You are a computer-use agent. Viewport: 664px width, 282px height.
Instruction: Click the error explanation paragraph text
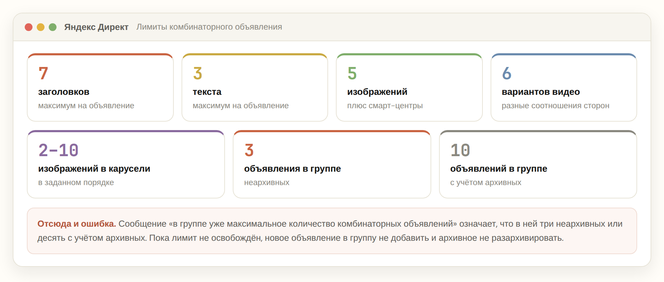[x=330, y=231]
